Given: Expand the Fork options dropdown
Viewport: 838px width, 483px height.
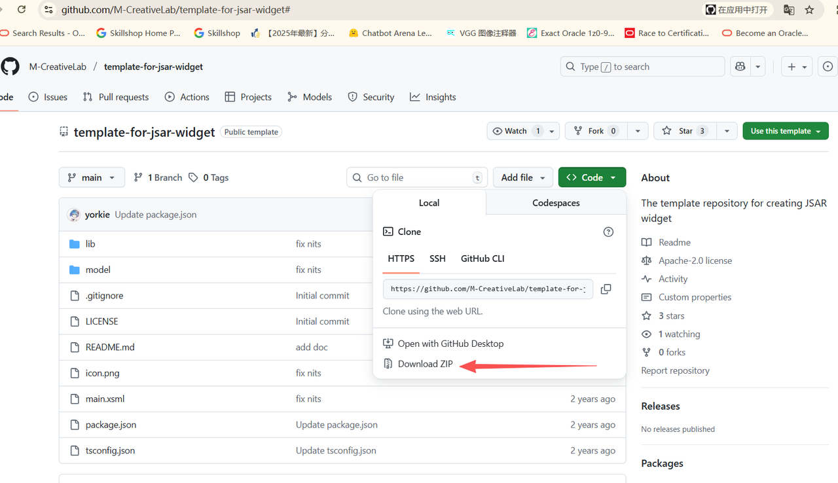Looking at the screenshot, I should pos(638,131).
